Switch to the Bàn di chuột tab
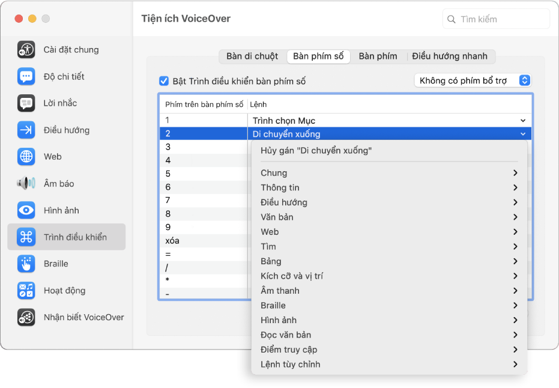The image size is (559, 388). (x=252, y=56)
